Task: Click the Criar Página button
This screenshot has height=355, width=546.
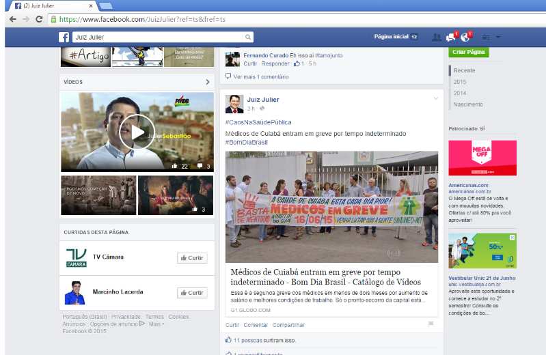Action: click(468, 52)
